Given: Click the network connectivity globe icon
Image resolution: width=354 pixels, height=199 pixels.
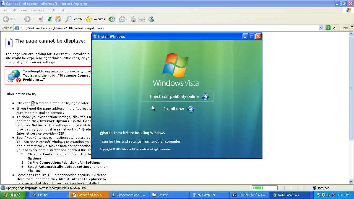Looking at the screenshot, I should (14, 76).
